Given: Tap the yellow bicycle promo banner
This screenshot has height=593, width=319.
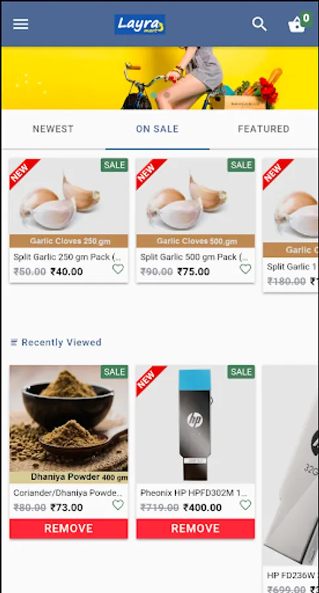Looking at the screenshot, I should pyautogui.click(x=159, y=78).
